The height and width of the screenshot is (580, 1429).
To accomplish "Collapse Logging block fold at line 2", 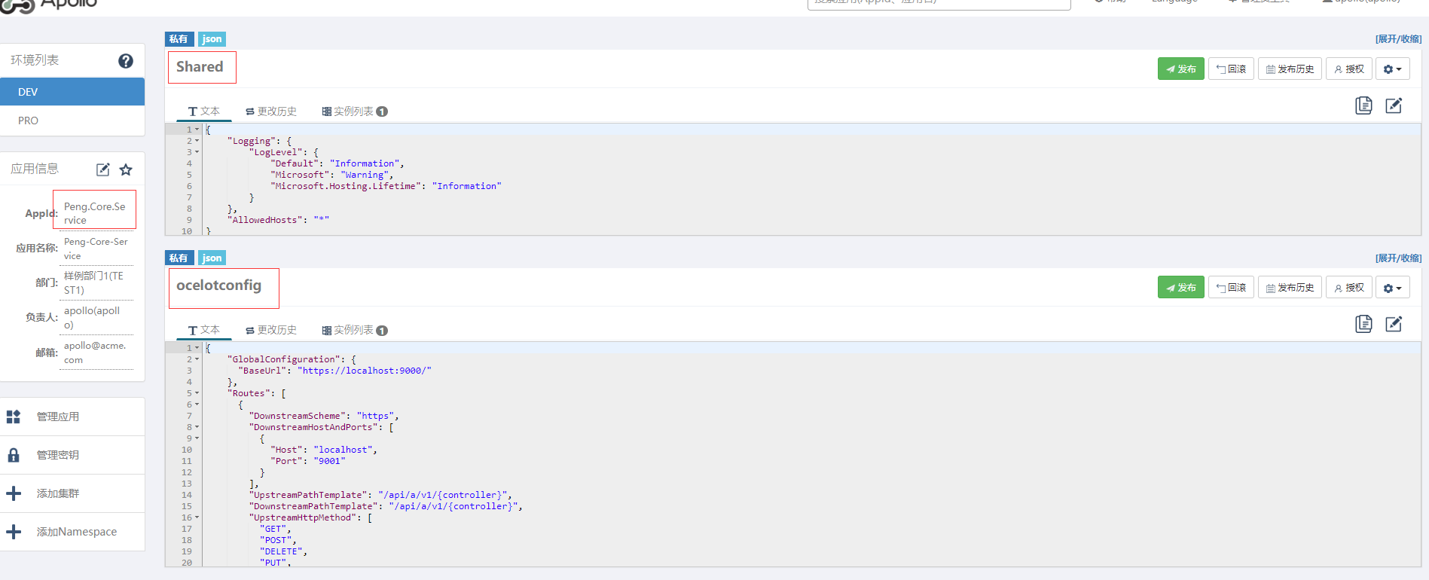I will tap(197, 141).
